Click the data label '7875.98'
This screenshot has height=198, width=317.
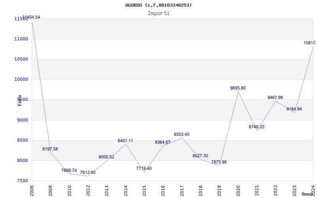(219, 162)
